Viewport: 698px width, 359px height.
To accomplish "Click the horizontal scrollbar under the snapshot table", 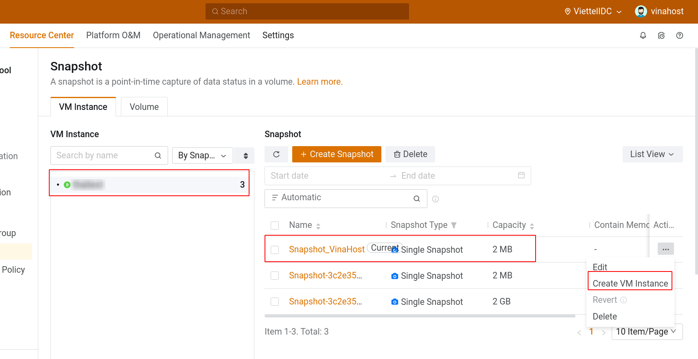I will [x=419, y=316].
